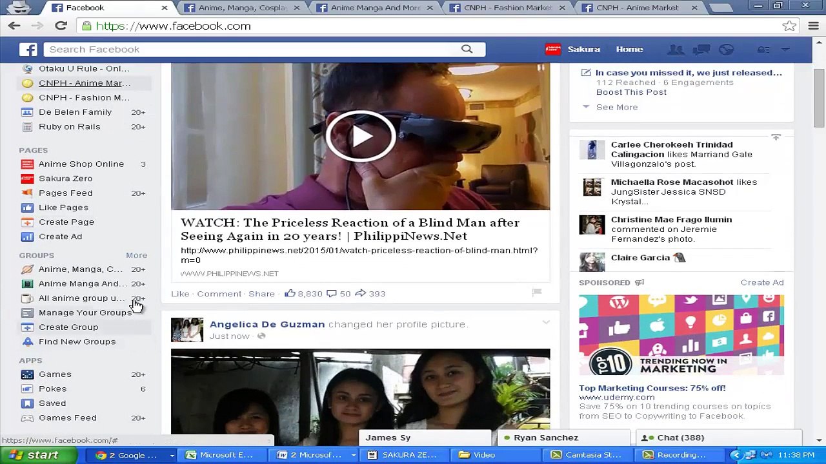Screen dimensions: 826x464
Task: Open account menu dropdown arrow in header
Action: click(x=785, y=50)
